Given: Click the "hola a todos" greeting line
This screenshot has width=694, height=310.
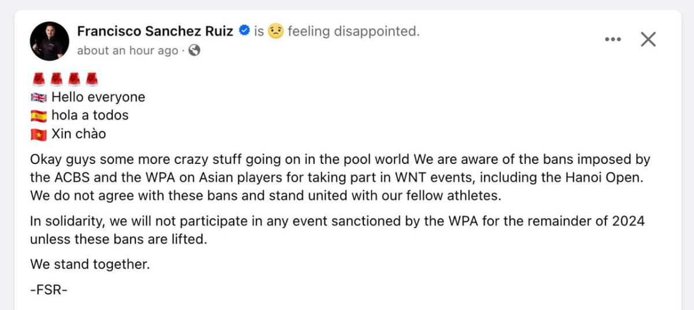Looking at the screenshot, I should 90,115.
